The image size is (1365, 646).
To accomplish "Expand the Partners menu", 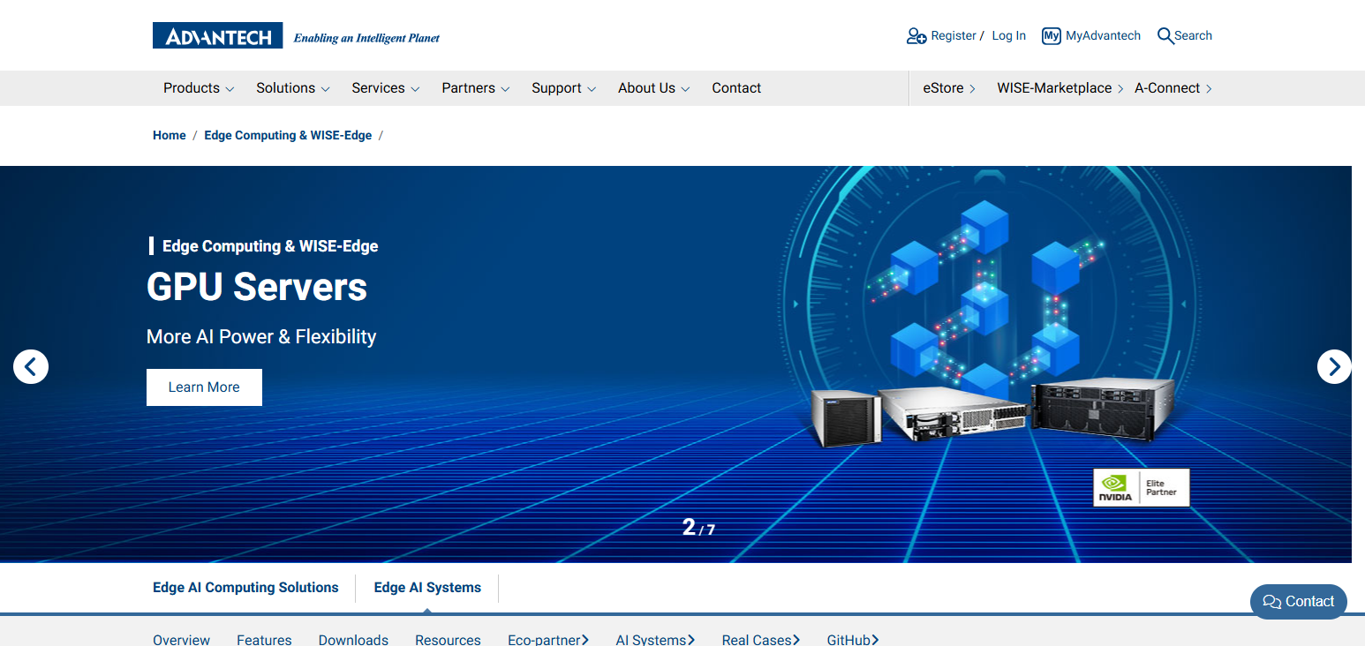I will click(x=476, y=88).
